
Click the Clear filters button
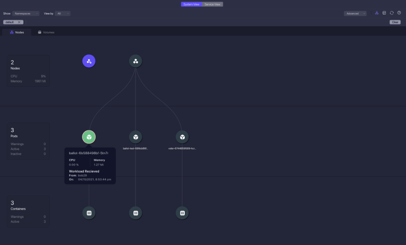[x=395, y=22]
